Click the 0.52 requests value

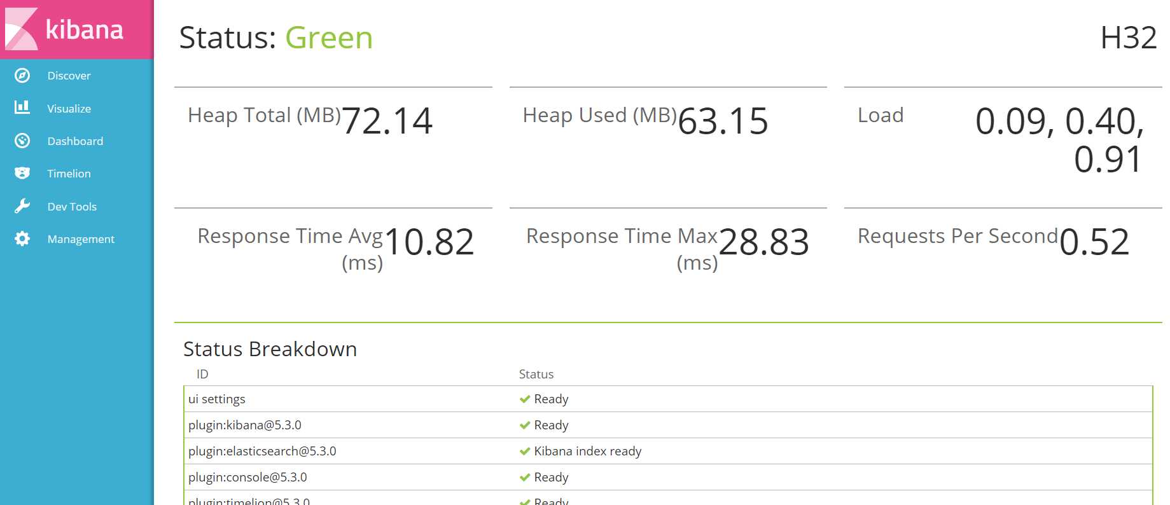click(x=1094, y=242)
